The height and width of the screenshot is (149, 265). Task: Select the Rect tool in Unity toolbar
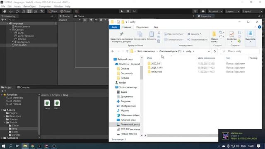click(29, 11)
